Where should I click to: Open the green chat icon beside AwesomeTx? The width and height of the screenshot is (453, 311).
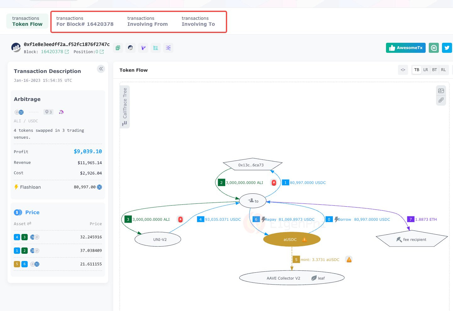434,48
